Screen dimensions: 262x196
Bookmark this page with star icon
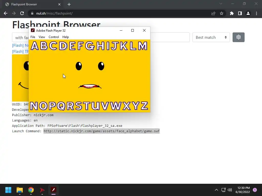coord(222,13)
